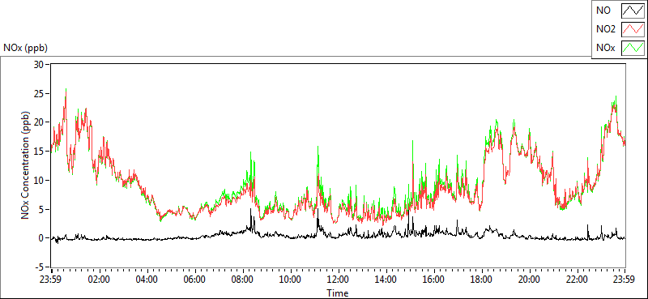Screen dimensions: 648x299
Task: Click the NOx green legend icon
Action: point(633,49)
